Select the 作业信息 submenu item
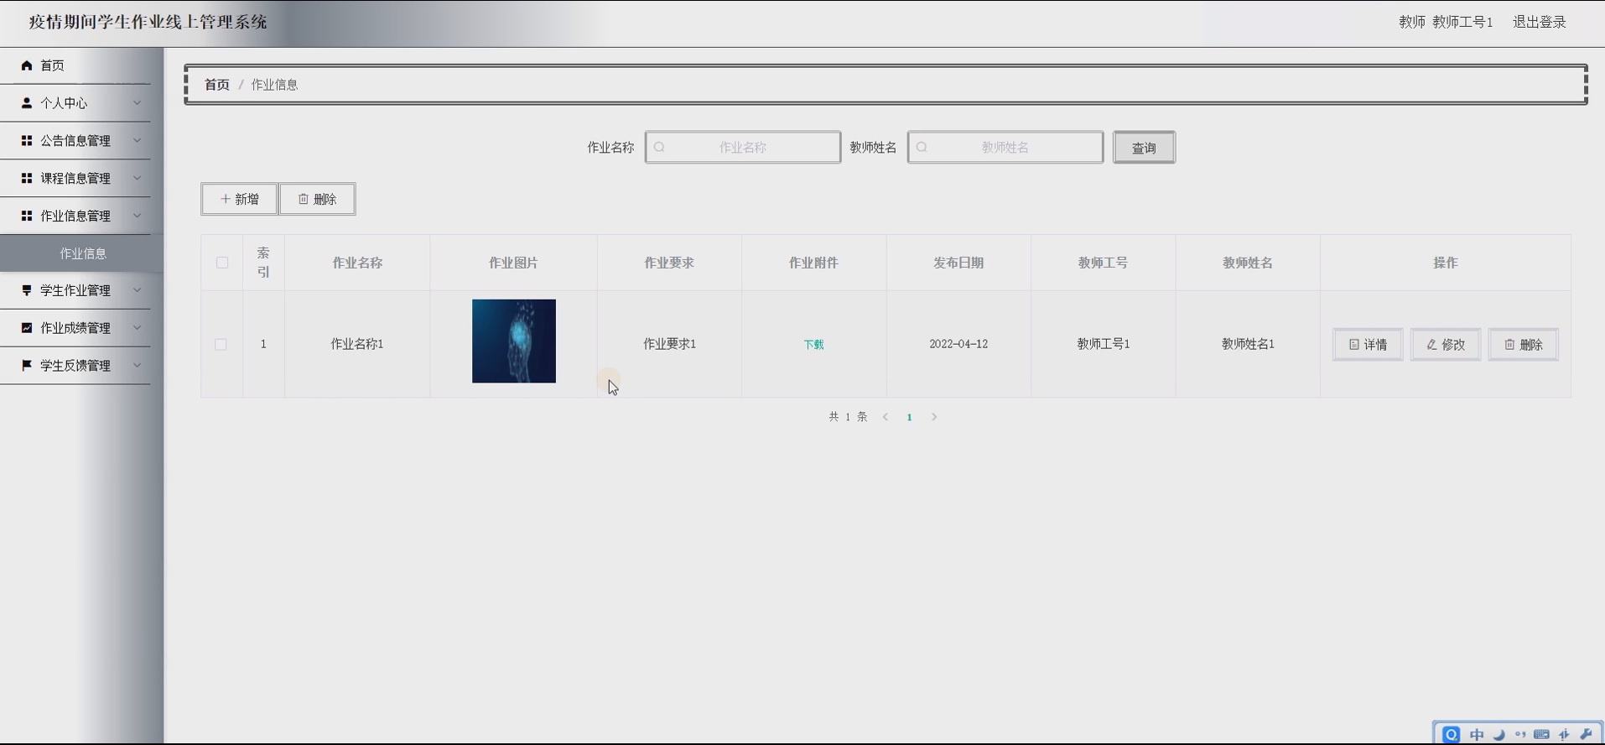 point(82,253)
